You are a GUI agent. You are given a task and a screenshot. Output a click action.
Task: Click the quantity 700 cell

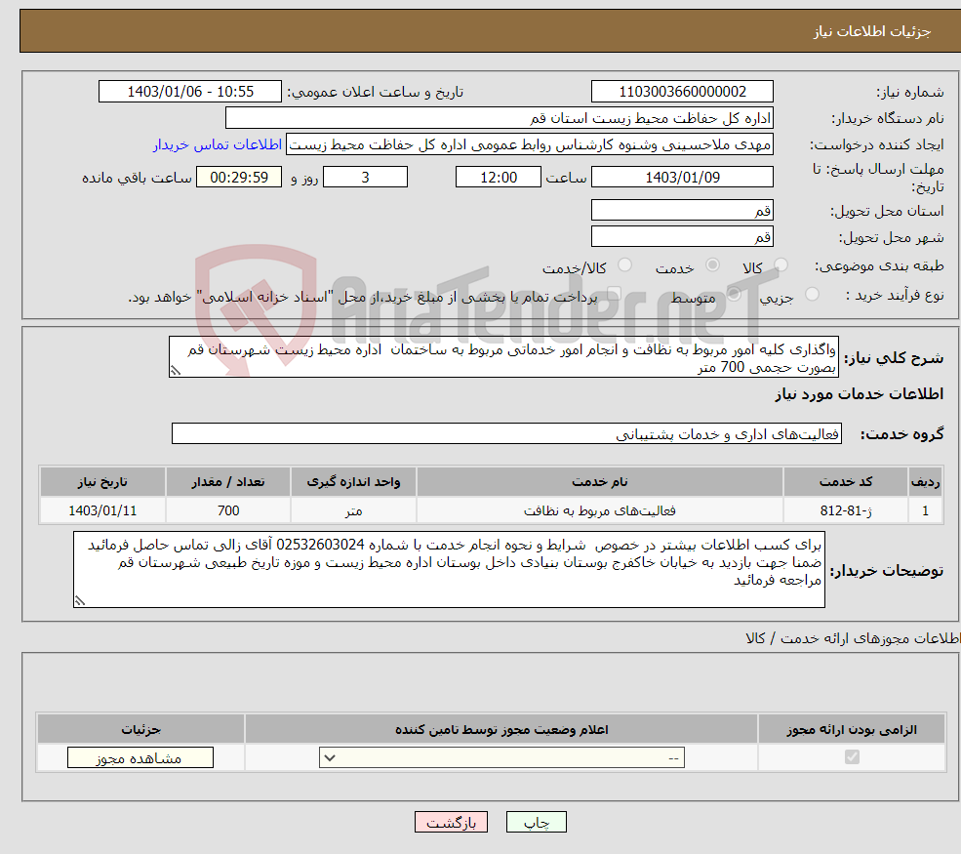pos(228,510)
